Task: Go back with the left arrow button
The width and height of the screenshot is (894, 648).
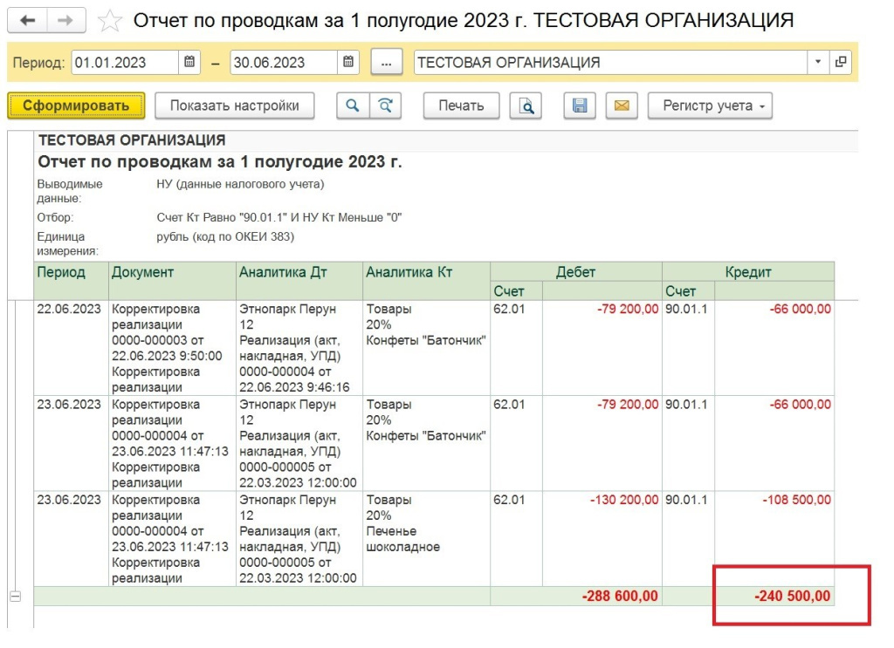Action: pos(27,21)
